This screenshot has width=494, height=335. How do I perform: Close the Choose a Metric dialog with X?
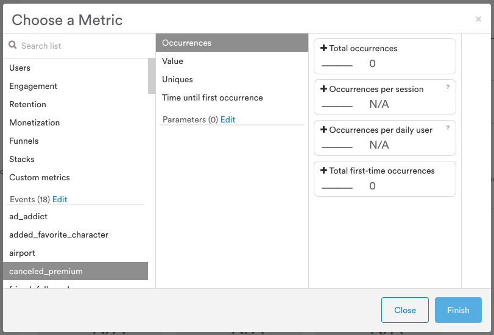(x=478, y=19)
